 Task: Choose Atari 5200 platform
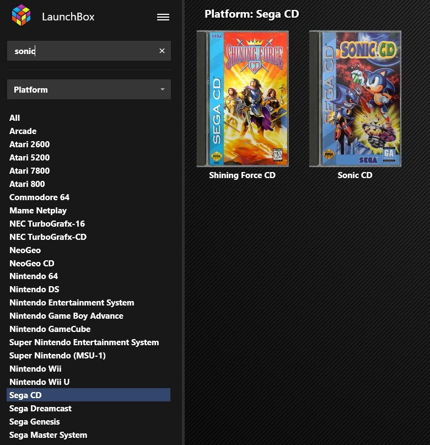click(30, 158)
